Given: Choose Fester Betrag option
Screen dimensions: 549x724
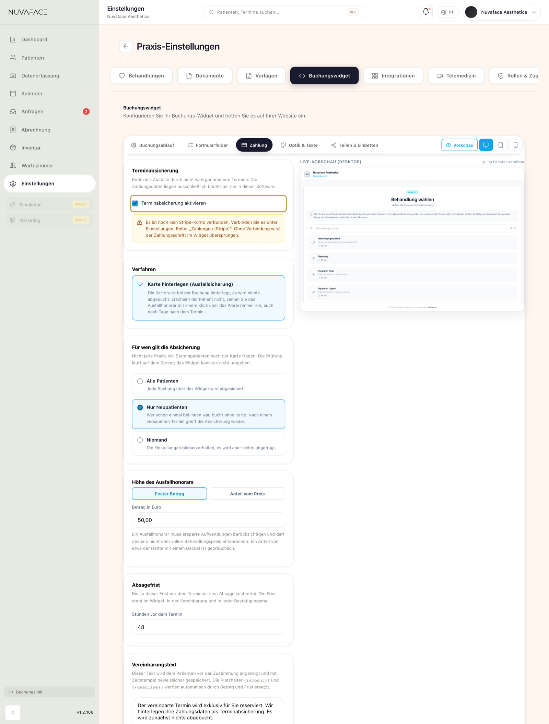Looking at the screenshot, I should pos(170,494).
